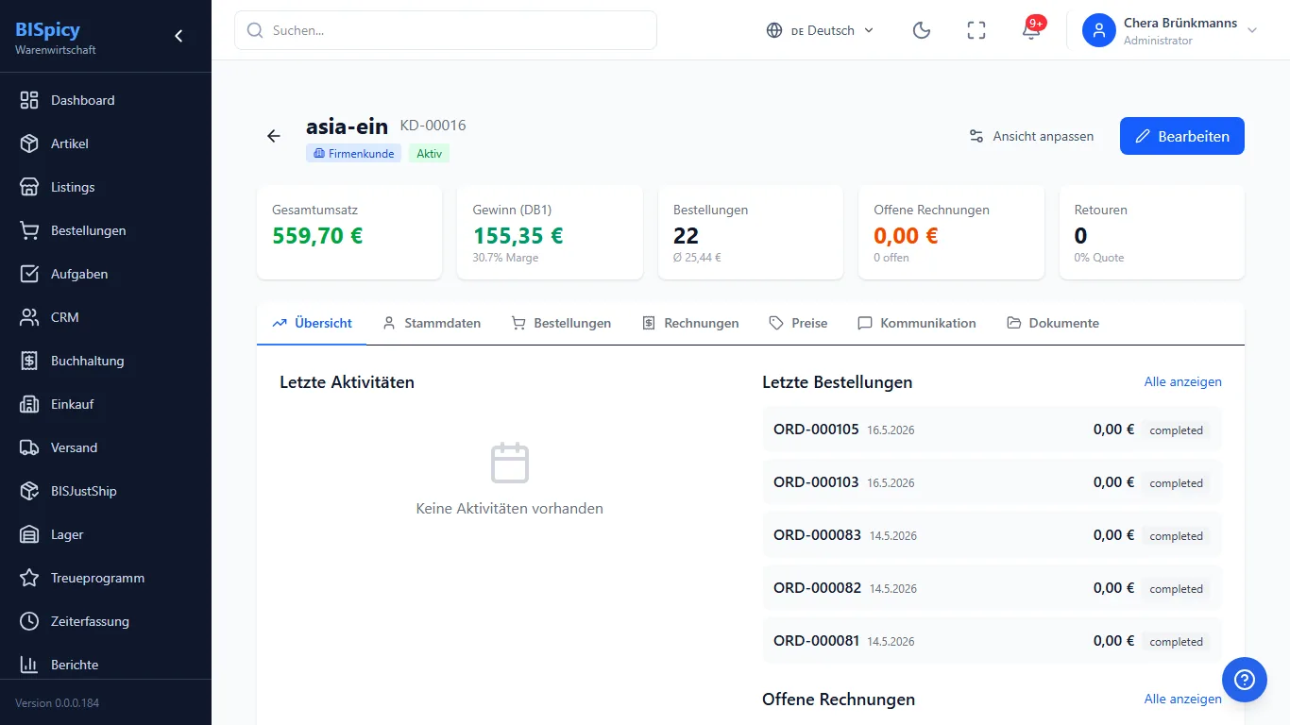
Task: Click the Gewinn (DB1) card
Action: click(550, 232)
